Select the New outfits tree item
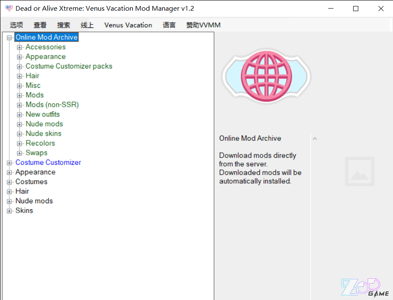This screenshot has width=393, height=300. (42, 114)
